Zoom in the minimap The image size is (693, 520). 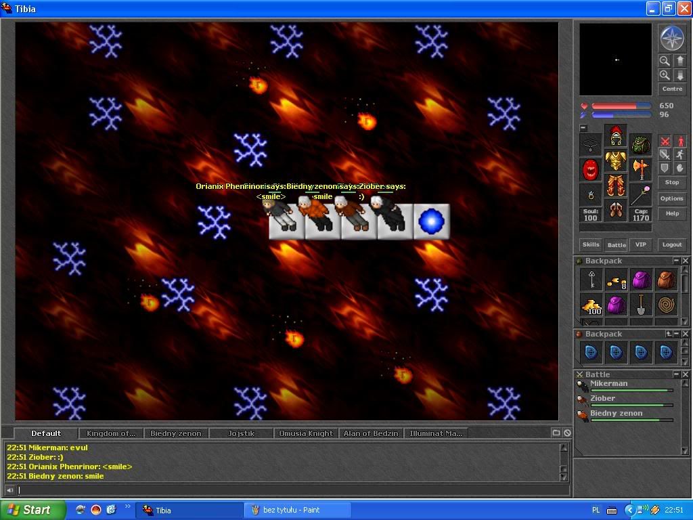click(665, 75)
